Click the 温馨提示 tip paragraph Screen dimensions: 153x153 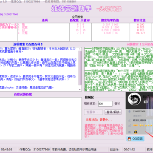pyautogui.click(x=104, y=131)
